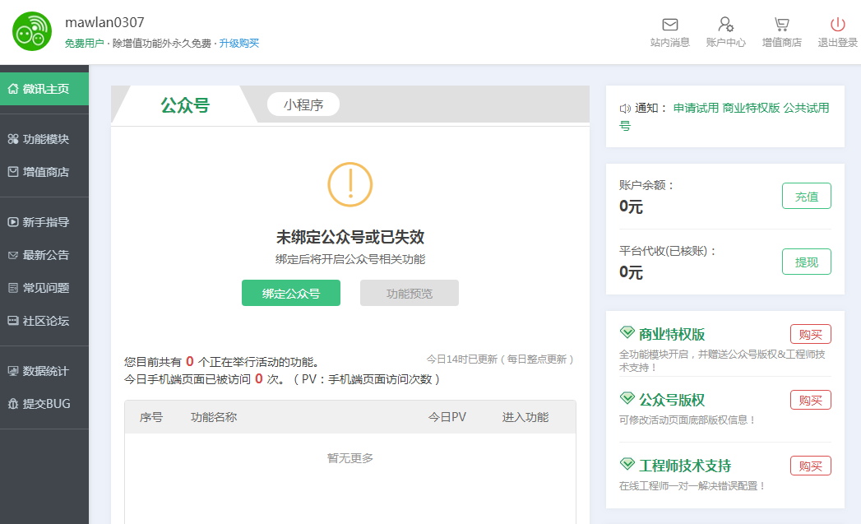Image resolution: width=861 pixels, height=524 pixels.
Task: Click the notification speaker icon
Action: click(x=625, y=109)
